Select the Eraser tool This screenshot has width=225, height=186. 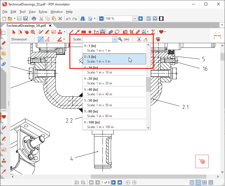click(111, 32)
